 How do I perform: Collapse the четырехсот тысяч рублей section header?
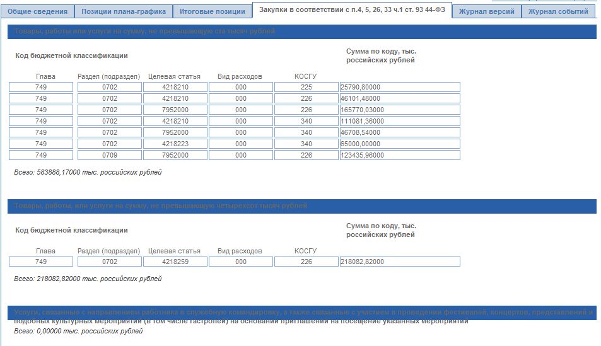click(301, 206)
